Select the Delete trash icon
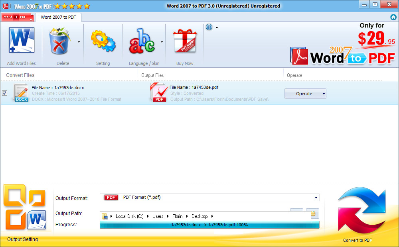The height and width of the screenshot is (247, 399). tap(60, 40)
